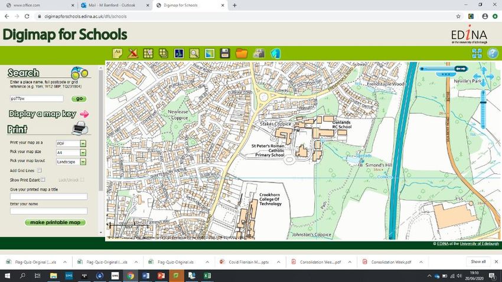Tick the Show Print Extent checkbox

tap(43, 180)
